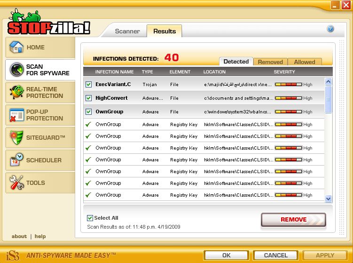The height and width of the screenshot is (263, 353).
Task: Click the Scan for Spyware radar icon
Action: [16, 70]
